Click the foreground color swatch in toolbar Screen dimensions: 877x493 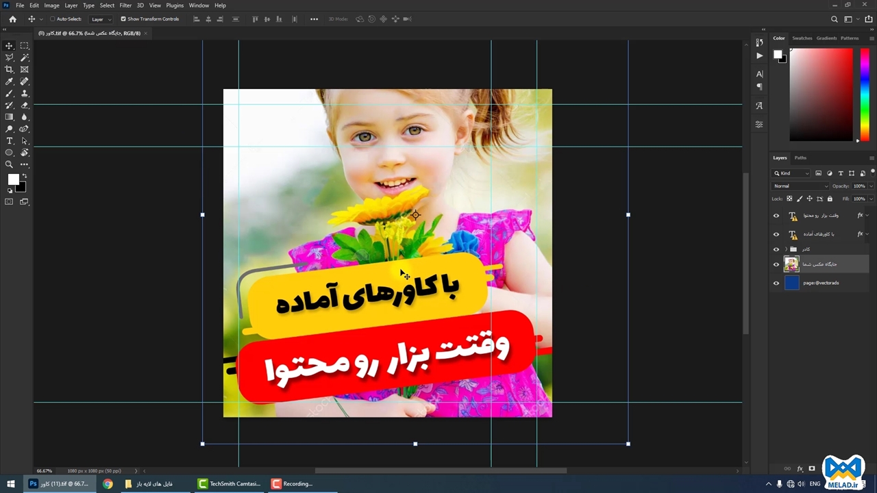click(x=12, y=179)
